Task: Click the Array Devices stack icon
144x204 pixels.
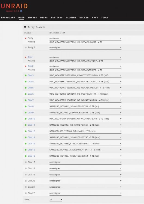Action: (x=25, y=27)
